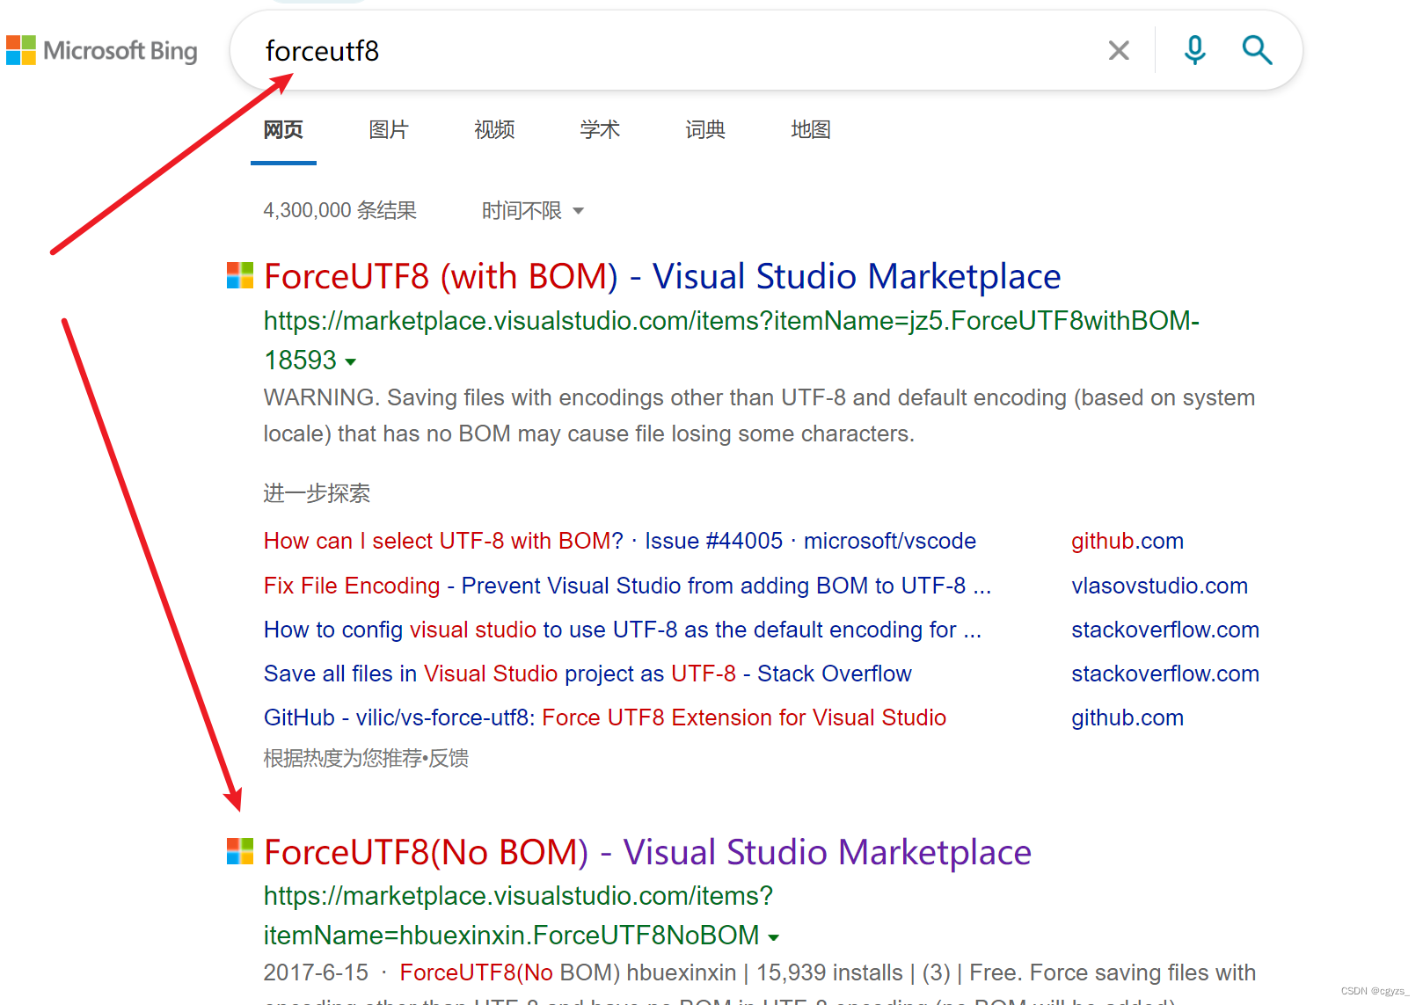Click stackoverflow.com beside 'How to config' row
The image size is (1423, 1005).
1165,630
